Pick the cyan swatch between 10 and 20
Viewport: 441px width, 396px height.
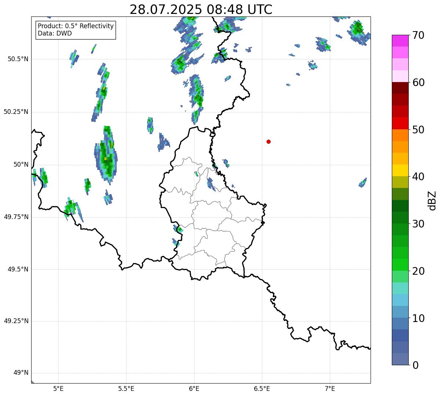pos(400,300)
